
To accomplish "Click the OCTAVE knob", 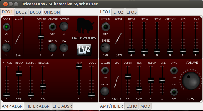I will click(x=64, y=26).
